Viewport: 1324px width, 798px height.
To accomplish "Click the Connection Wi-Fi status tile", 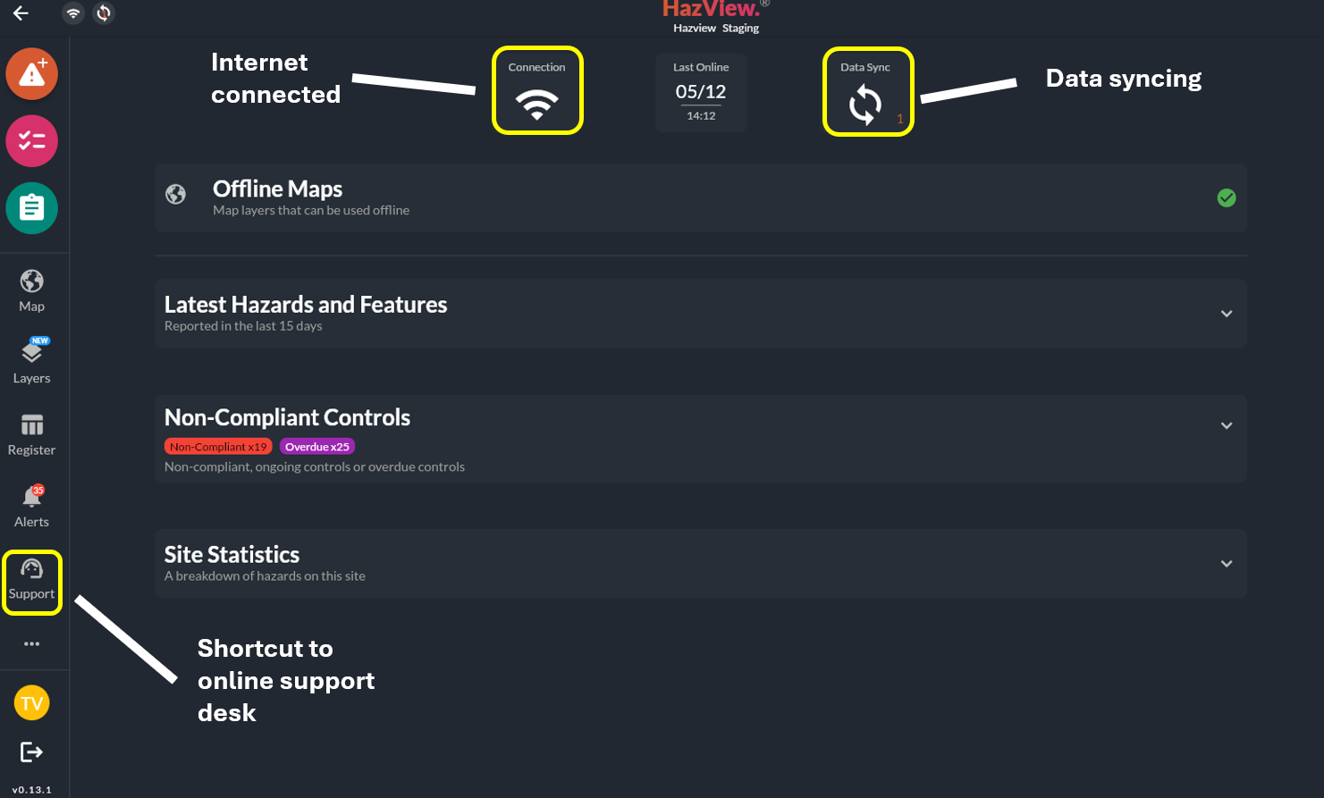I will point(537,91).
